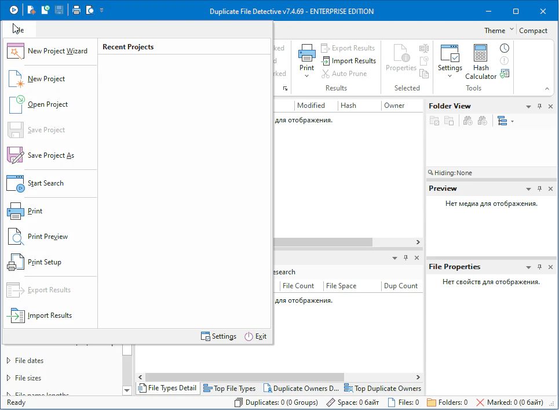Choose Open Project from the file menu
The image size is (559, 410).
[x=48, y=104]
